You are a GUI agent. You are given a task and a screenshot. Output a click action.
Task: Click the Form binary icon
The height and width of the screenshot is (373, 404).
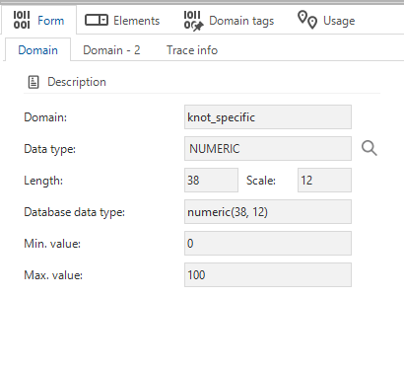[x=22, y=20]
